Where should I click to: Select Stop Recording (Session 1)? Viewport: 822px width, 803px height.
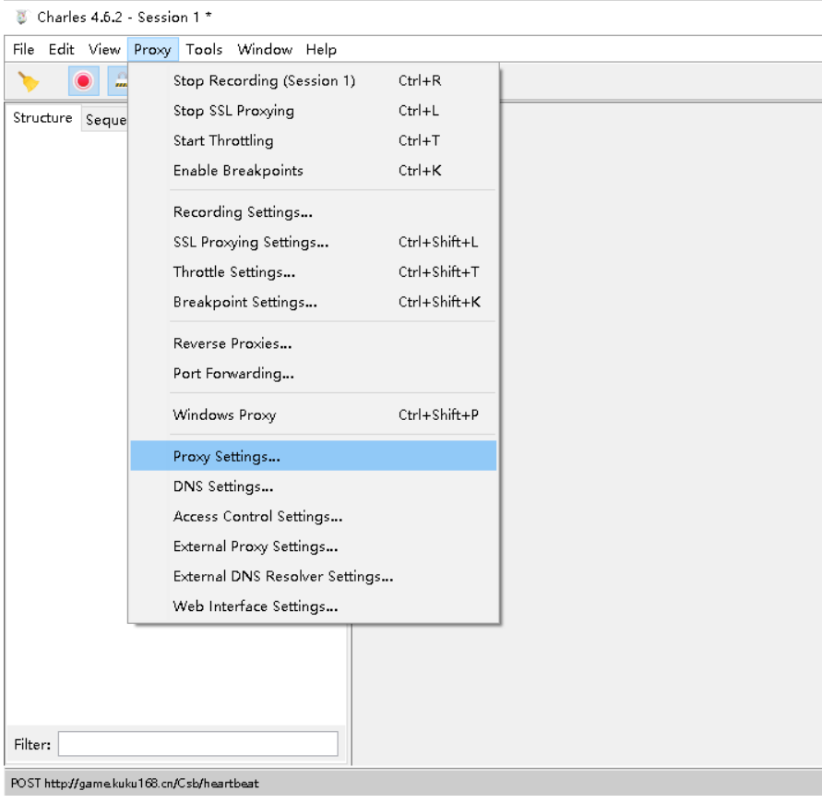[x=314, y=81]
